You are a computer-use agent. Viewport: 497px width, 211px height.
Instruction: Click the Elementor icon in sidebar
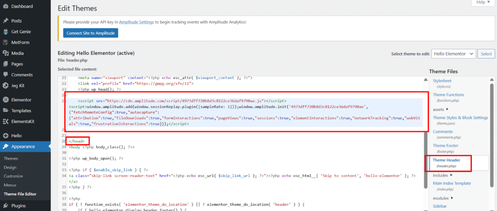(x=5, y=100)
